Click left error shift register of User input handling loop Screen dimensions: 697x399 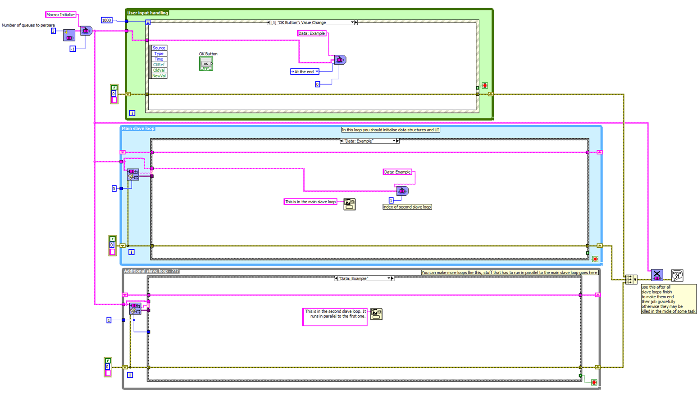[x=128, y=94]
